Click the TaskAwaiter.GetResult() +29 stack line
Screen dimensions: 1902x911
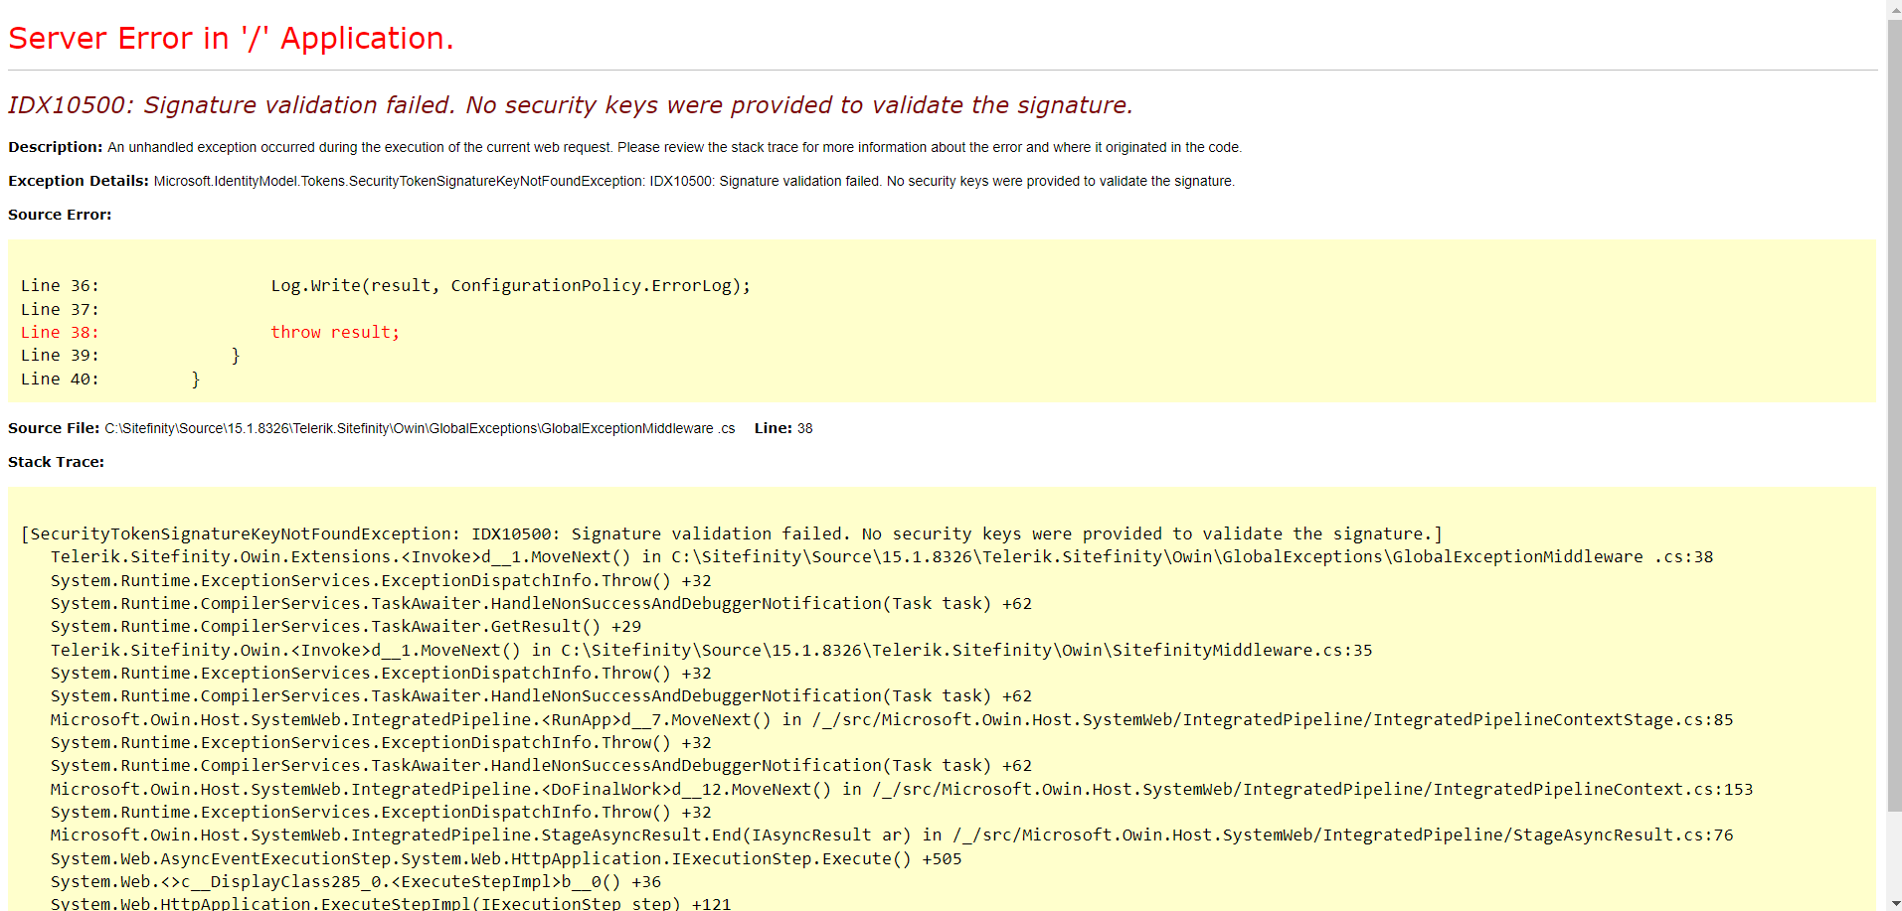(346, 627)
